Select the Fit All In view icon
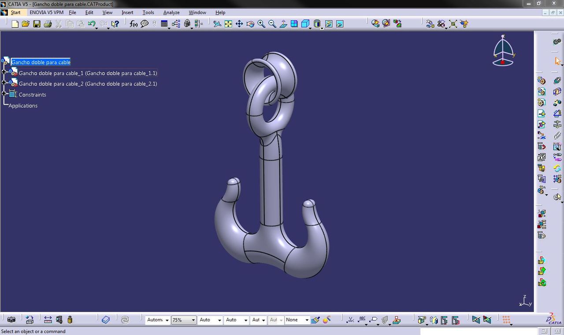 pyautogui.click(x=228, y=24)
